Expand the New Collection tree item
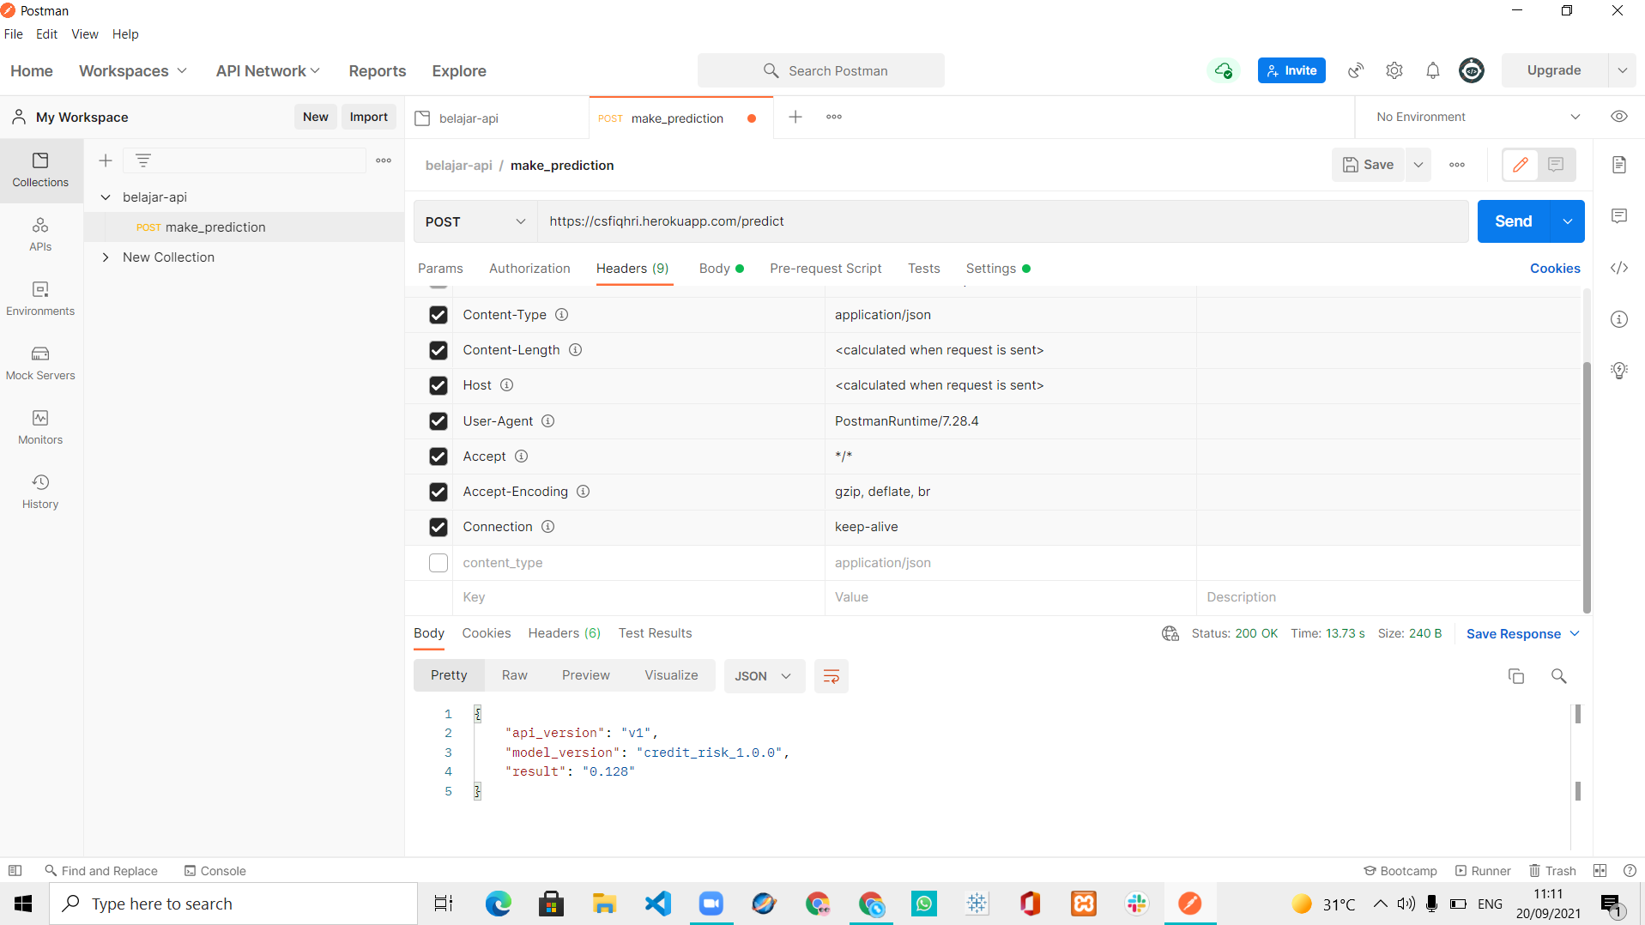1645x925 pixels. coord(106,257)
